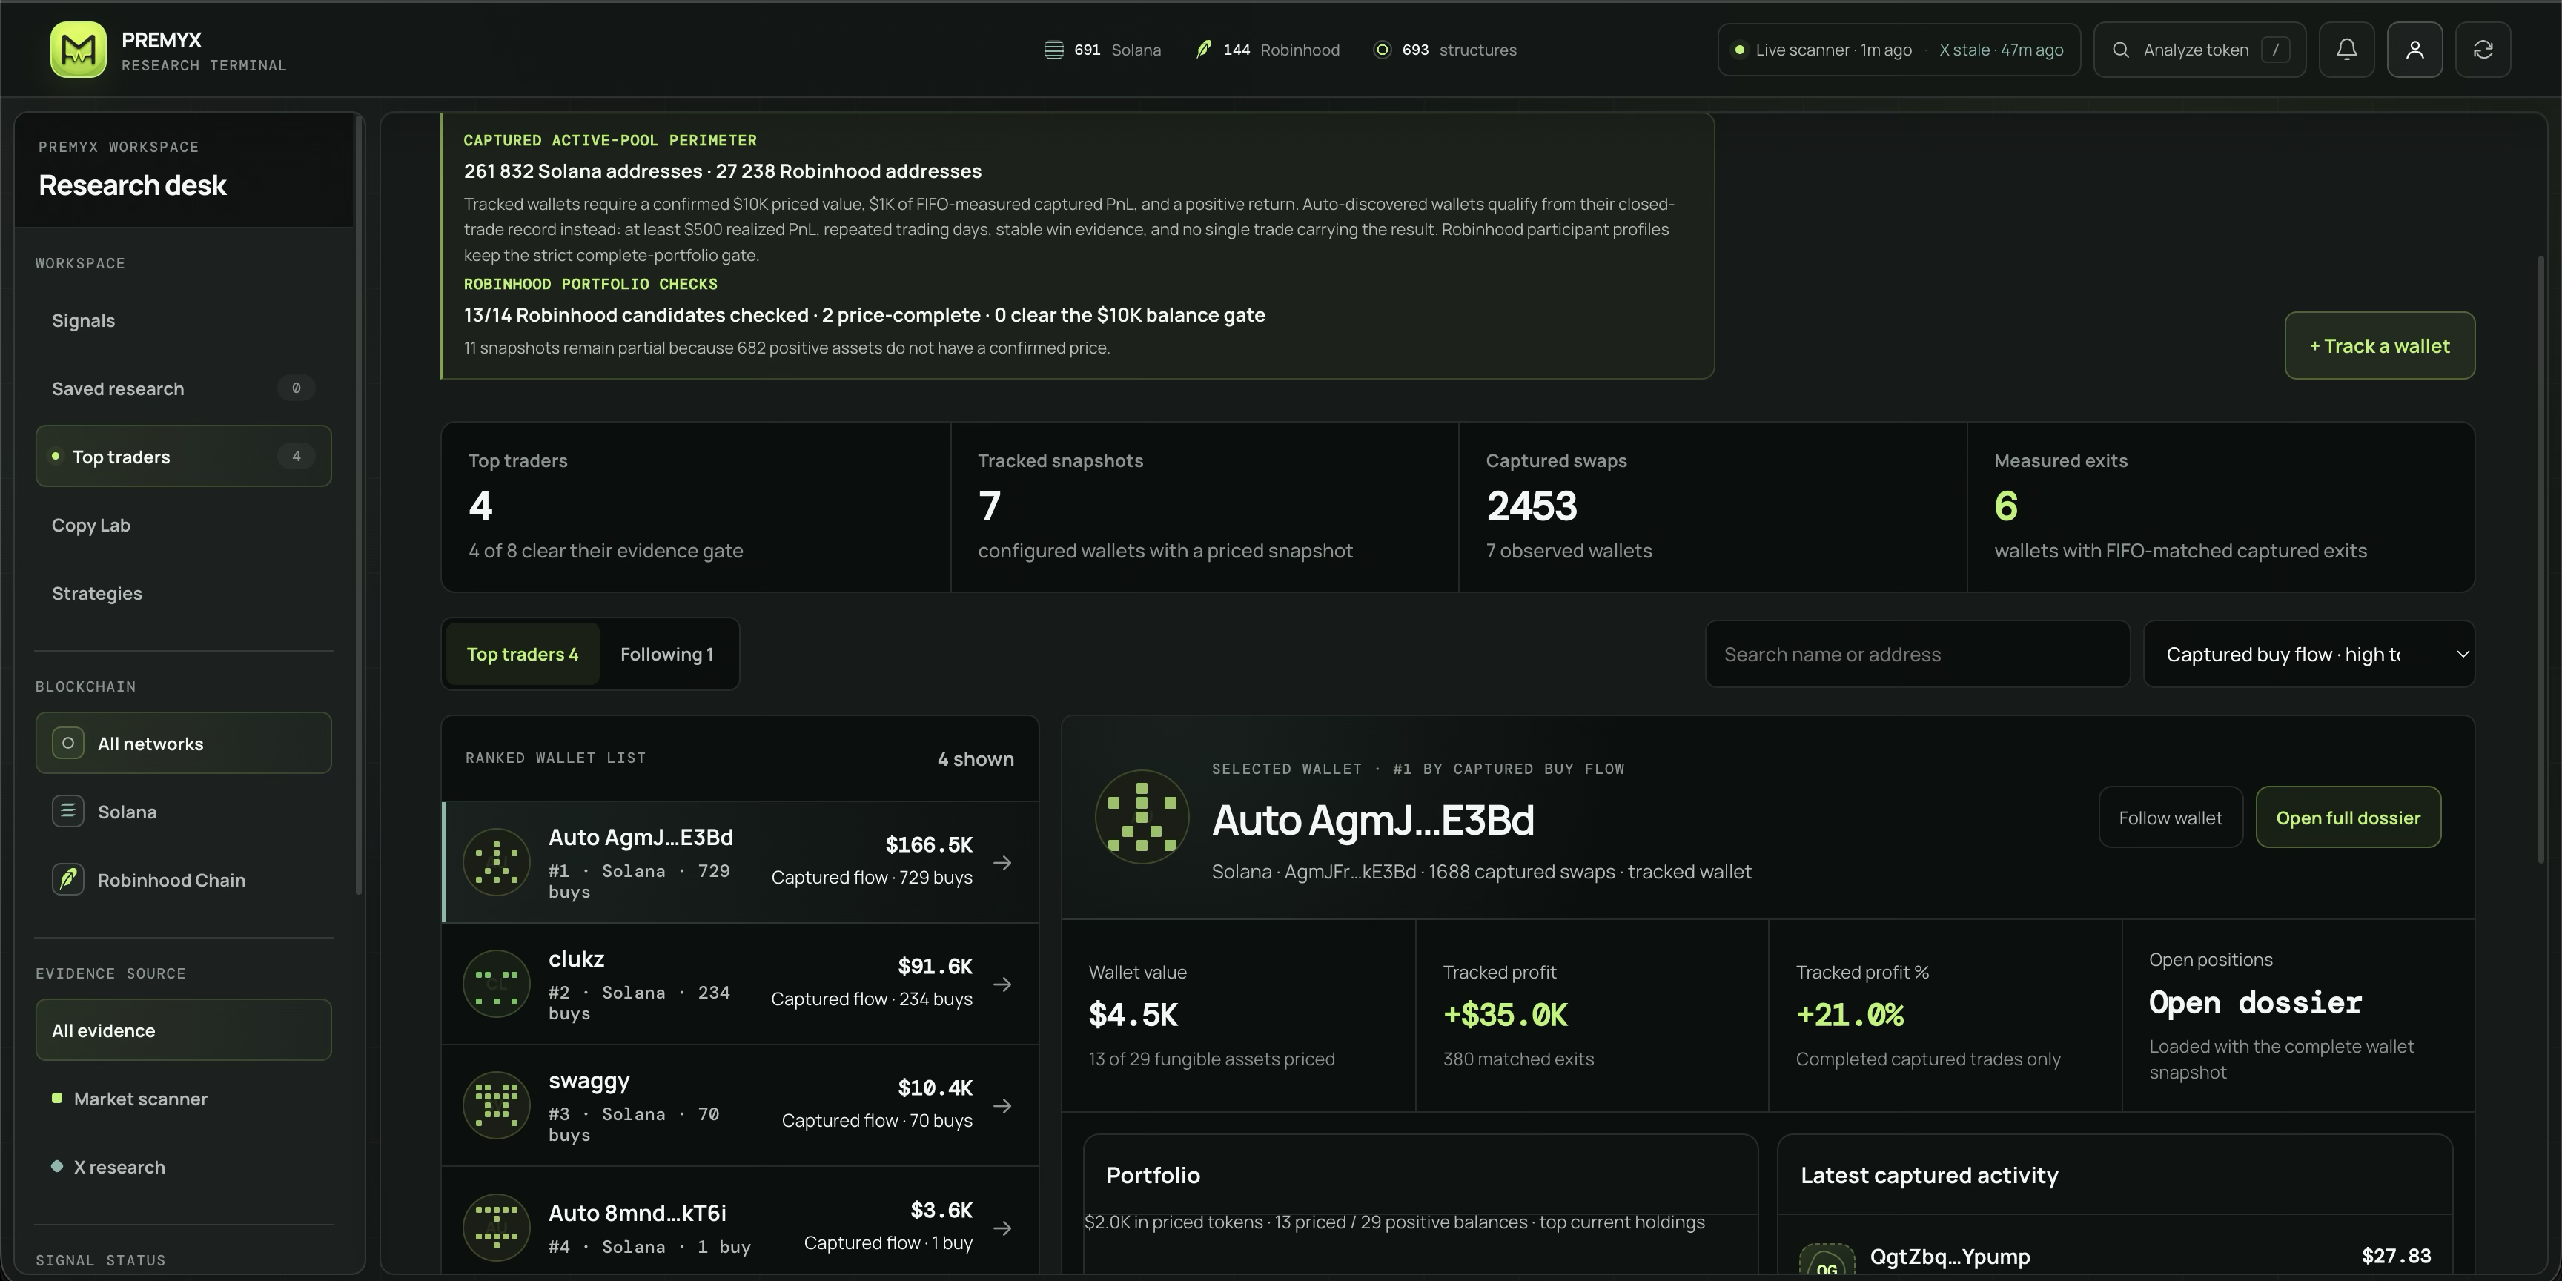Filter evidence by X research
The image size is (2562, 1281).
tap(184, 1167)
